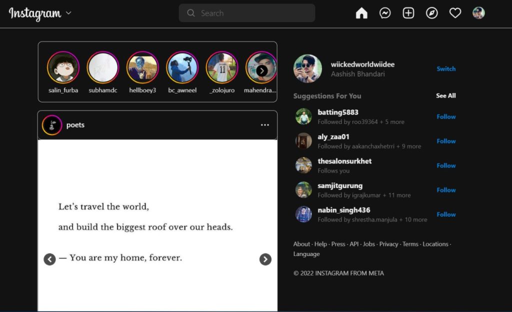Open nabin_singh436 username
The height and width of the screenshot is (312, 512).
coord(344,210)
